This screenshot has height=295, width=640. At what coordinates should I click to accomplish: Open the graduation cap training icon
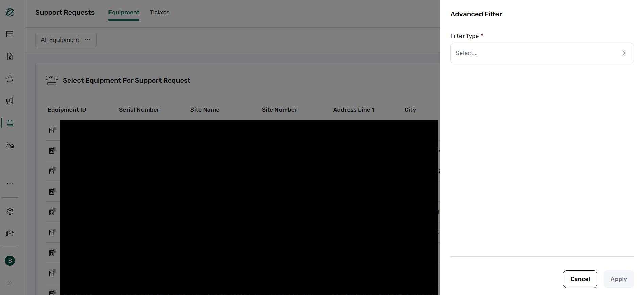click(x=10, y=233)
